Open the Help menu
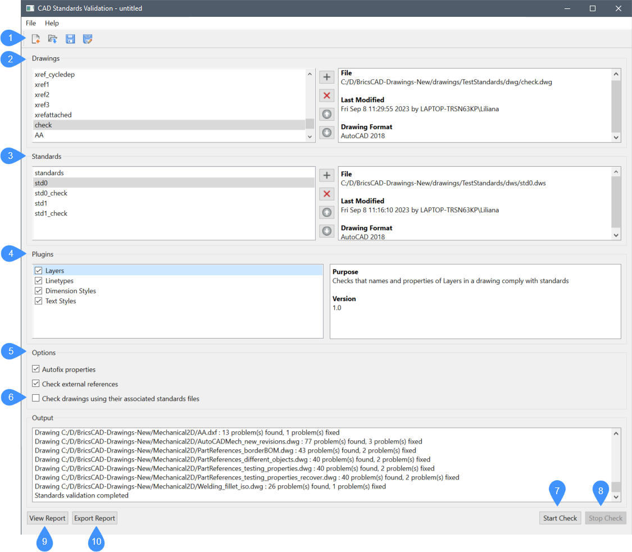The height and width of the screenshot is (552, 632). pos(52,23)
